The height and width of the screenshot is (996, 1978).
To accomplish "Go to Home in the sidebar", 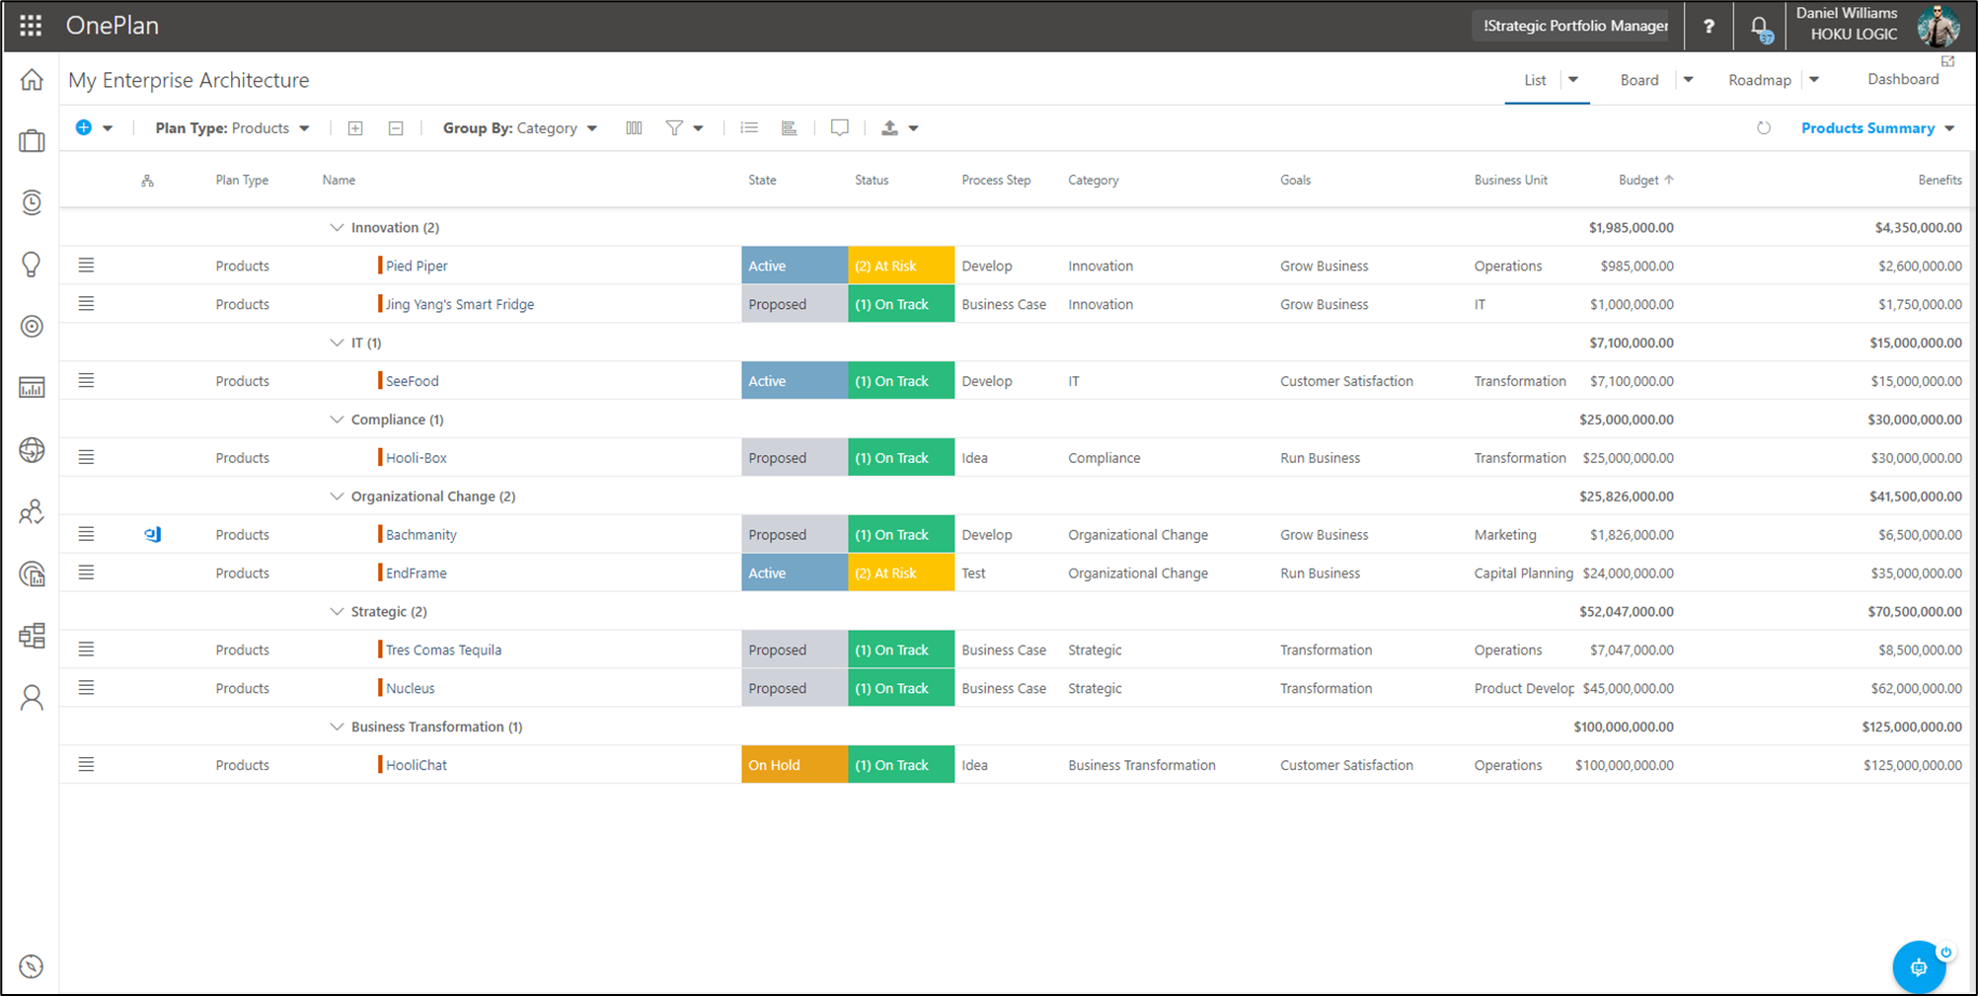I will 32,80.
